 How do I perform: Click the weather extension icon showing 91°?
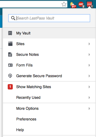(73, 5)
